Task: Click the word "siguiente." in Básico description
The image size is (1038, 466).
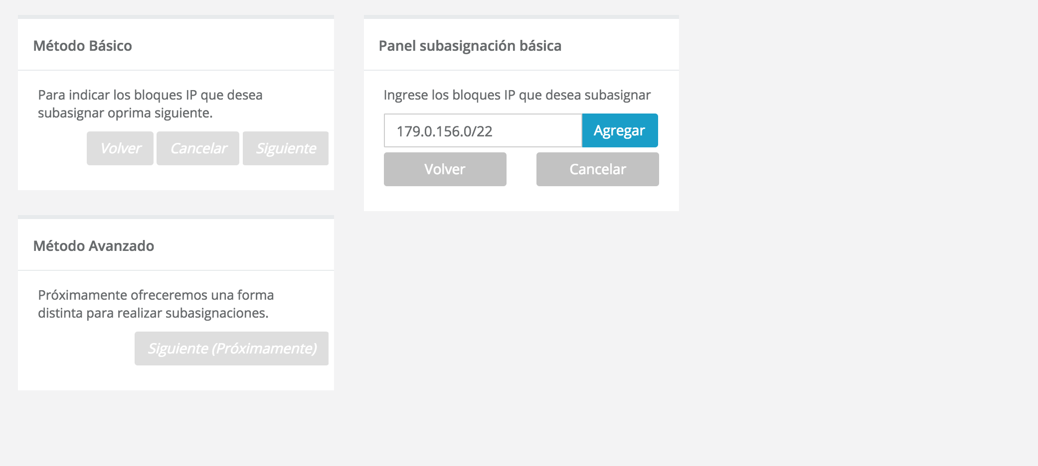Action: [x=183, y=113]
